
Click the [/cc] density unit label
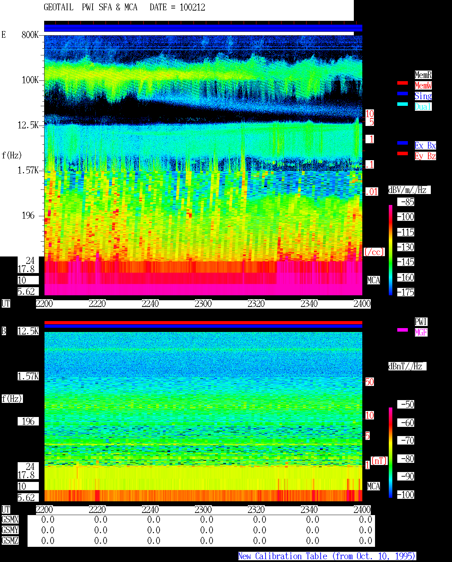[x=374, y=252]
